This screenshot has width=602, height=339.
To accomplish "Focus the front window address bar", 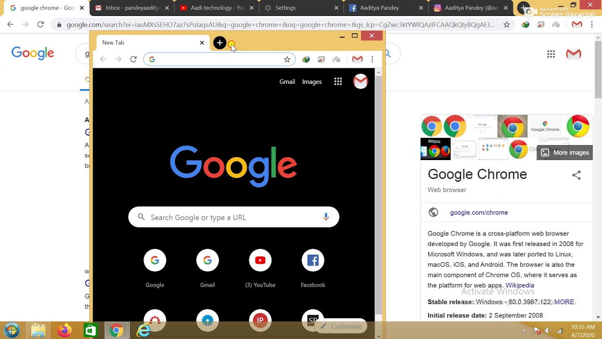I will coord(219,59).
